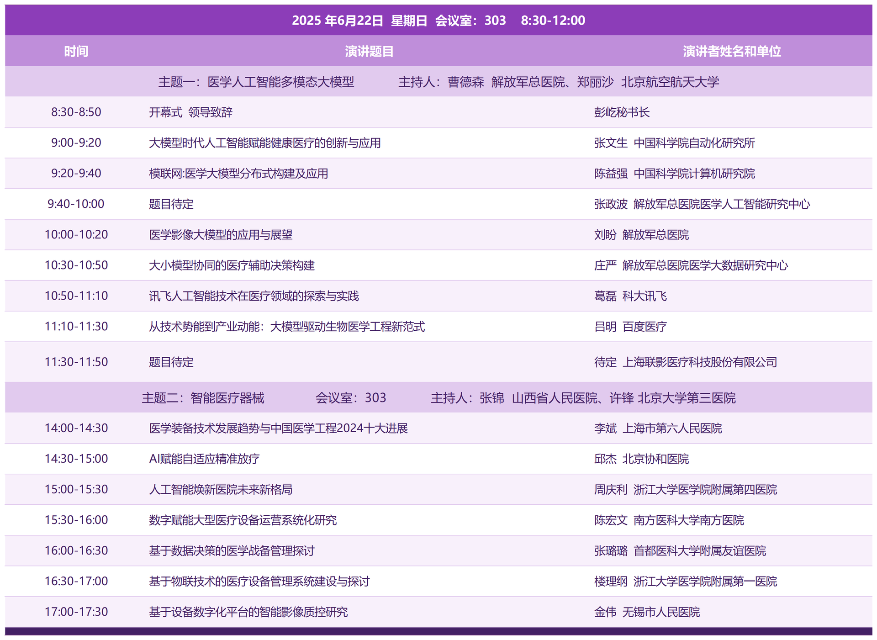Viewport: 877px width, 640px height.
Task: Click speaker '庄严 解放军总医院医学大数据研究中心'
Action: point(691,265)
